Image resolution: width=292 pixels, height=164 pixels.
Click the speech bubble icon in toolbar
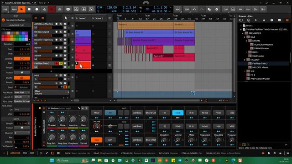tap(68, 9)
